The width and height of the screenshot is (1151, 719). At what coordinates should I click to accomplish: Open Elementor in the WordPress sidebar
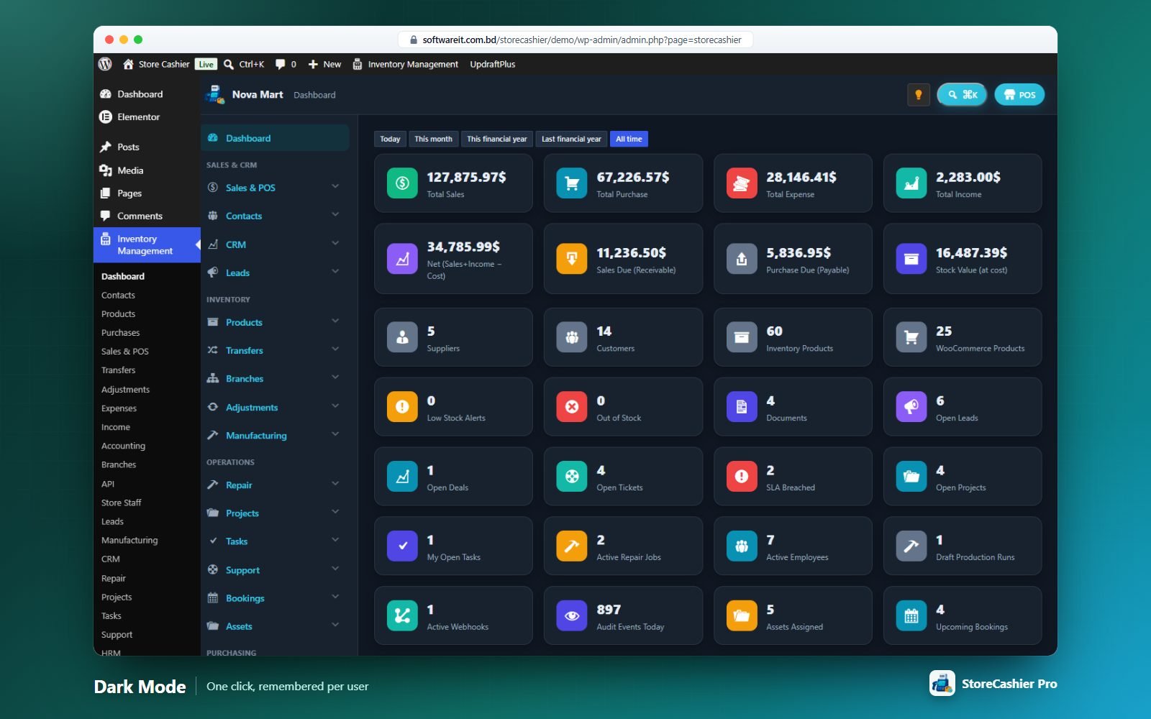point(138,116)
